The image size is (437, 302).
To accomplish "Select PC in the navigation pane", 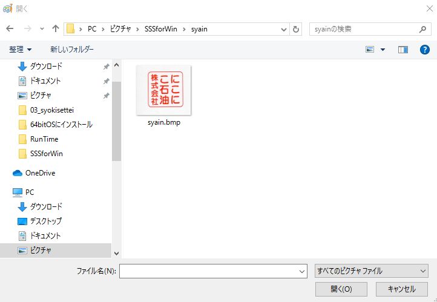I will 30,192.
